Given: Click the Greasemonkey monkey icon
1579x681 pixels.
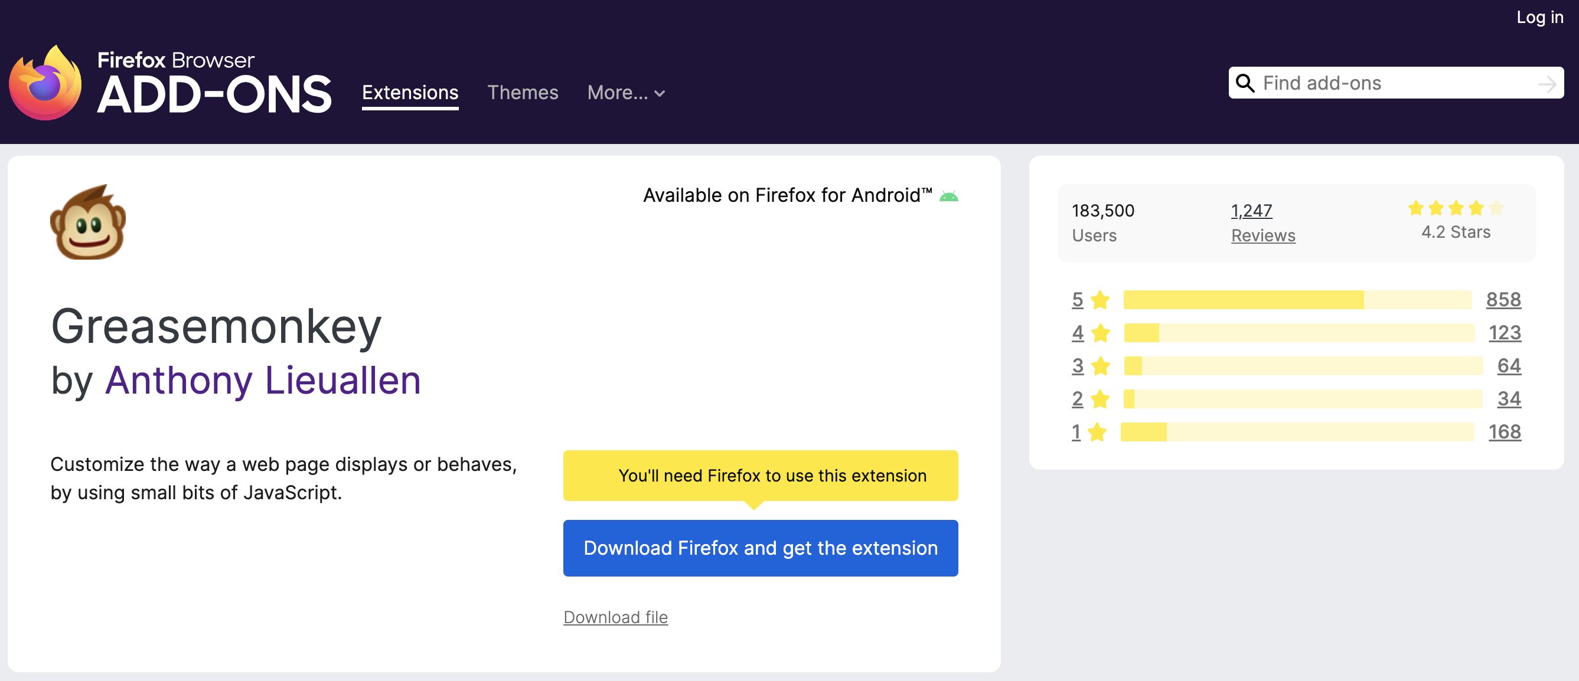Looking at the screenshot, I should point(88,223).
